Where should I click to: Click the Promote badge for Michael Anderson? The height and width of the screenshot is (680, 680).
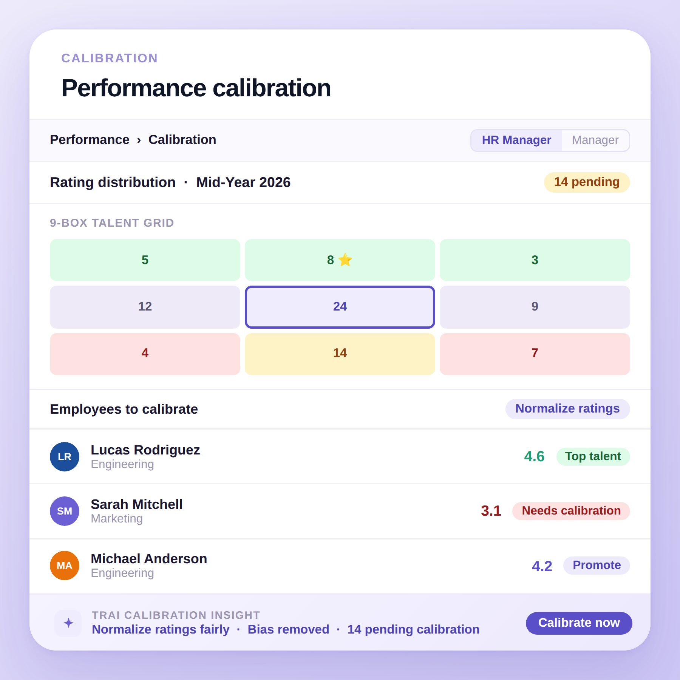[x=596, y=565]
